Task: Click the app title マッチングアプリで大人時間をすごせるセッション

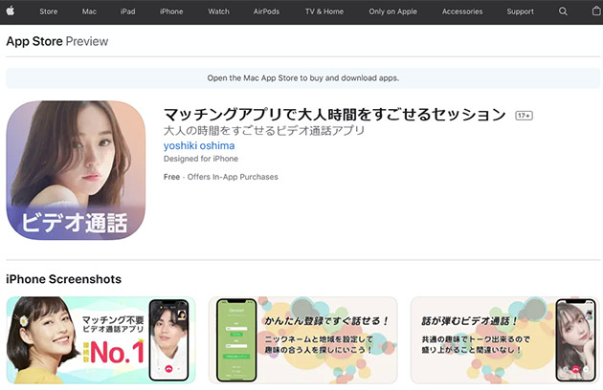Action: click(x=335, y=115)
